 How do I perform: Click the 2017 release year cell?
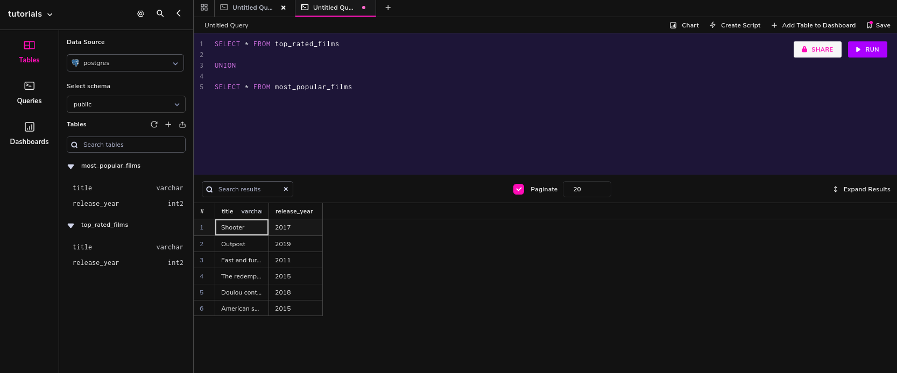(x=295, y=227)
